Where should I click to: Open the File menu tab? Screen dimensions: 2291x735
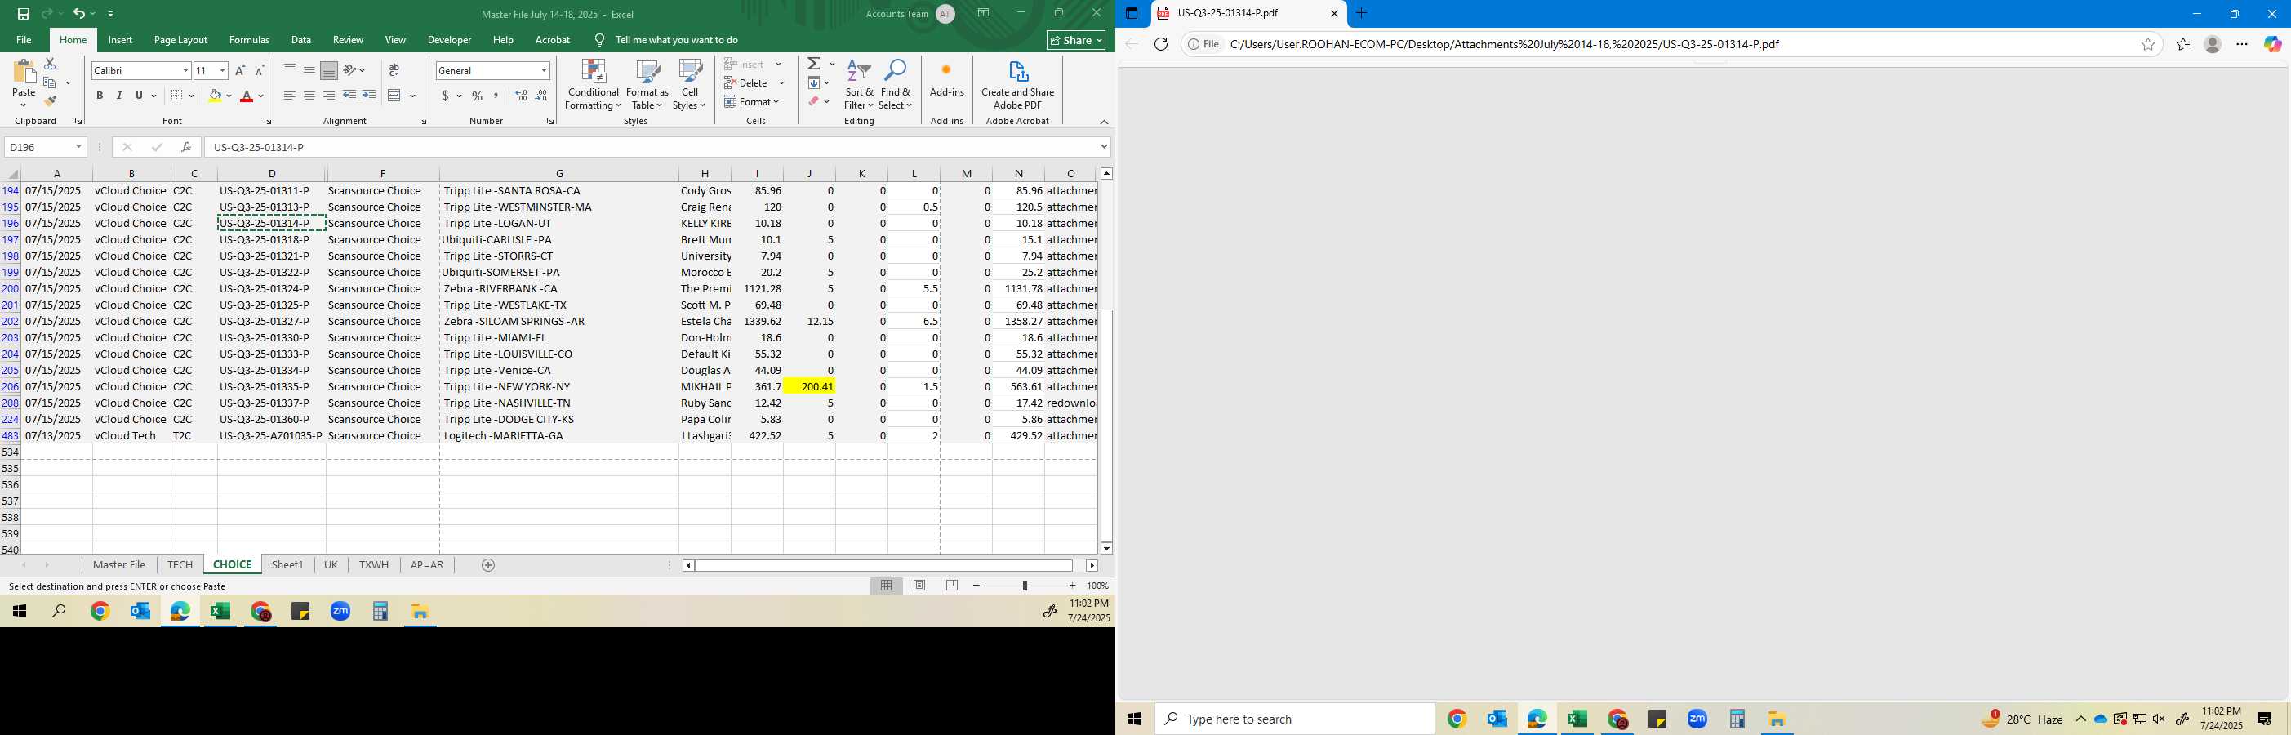point(24,40)
